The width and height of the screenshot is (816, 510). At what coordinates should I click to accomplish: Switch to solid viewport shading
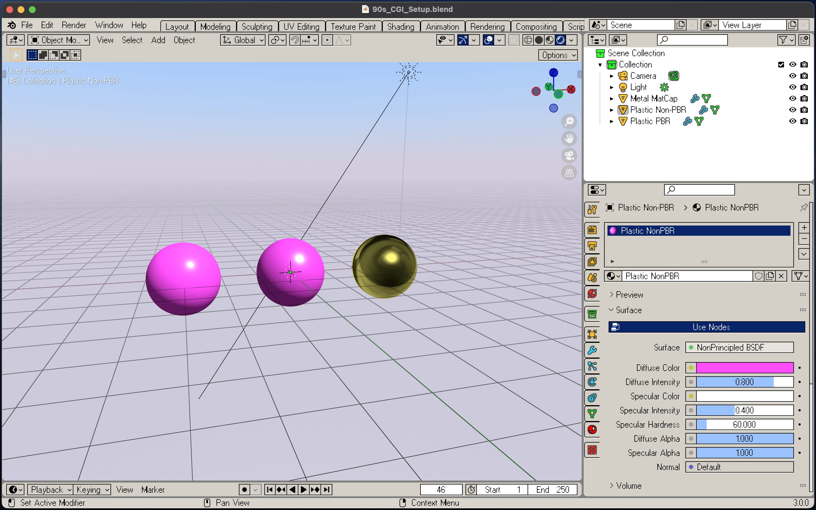(x=539, y=40)
